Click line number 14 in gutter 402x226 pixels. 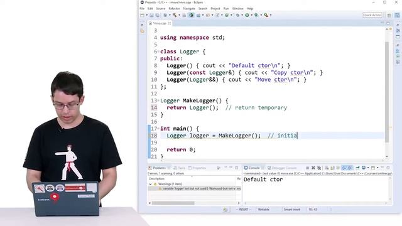pos(154,107)
